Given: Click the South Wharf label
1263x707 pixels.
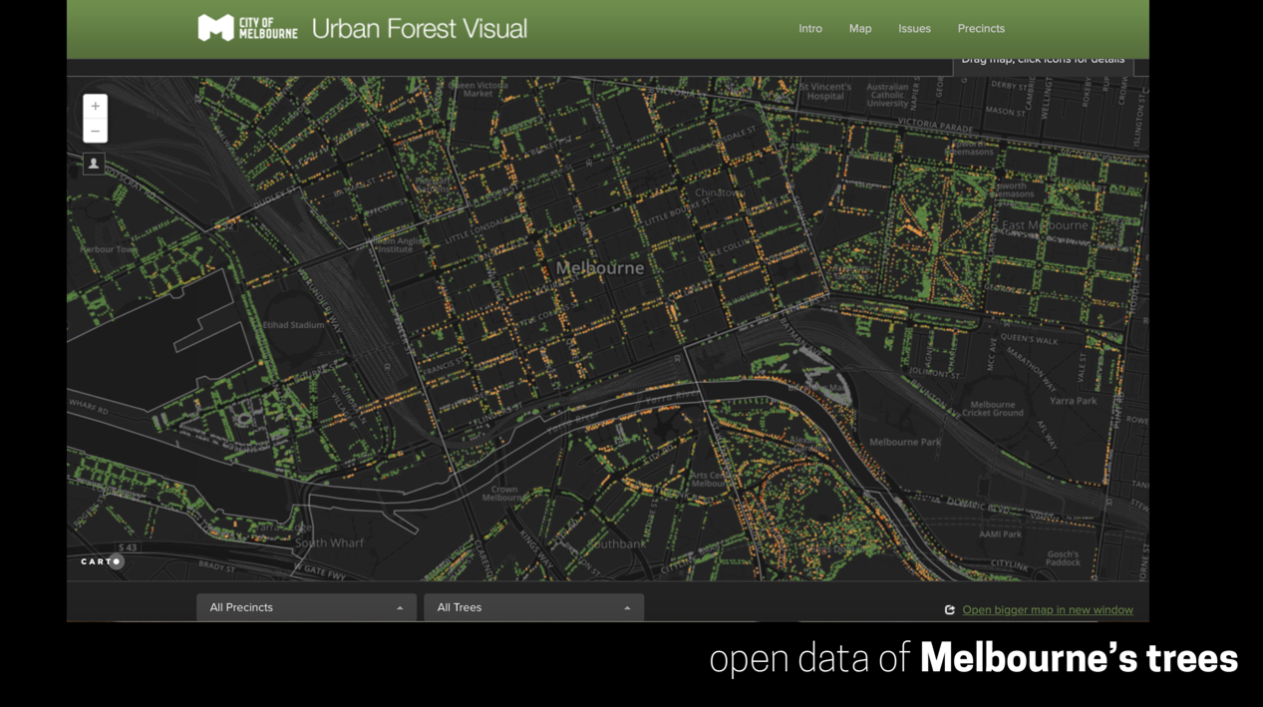Looking at the screenshot, I should coord(329,543).
